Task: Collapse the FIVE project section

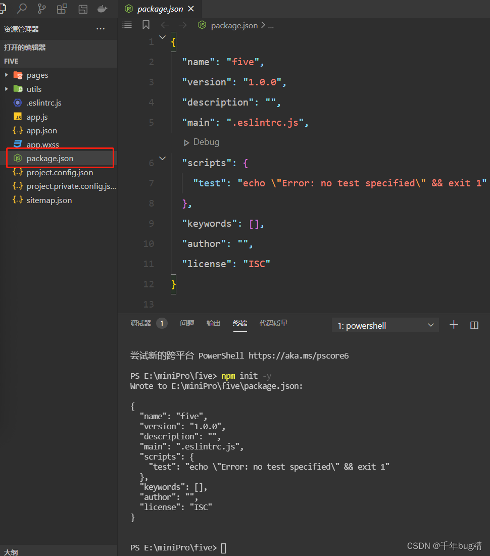Action: click(59, 61)
